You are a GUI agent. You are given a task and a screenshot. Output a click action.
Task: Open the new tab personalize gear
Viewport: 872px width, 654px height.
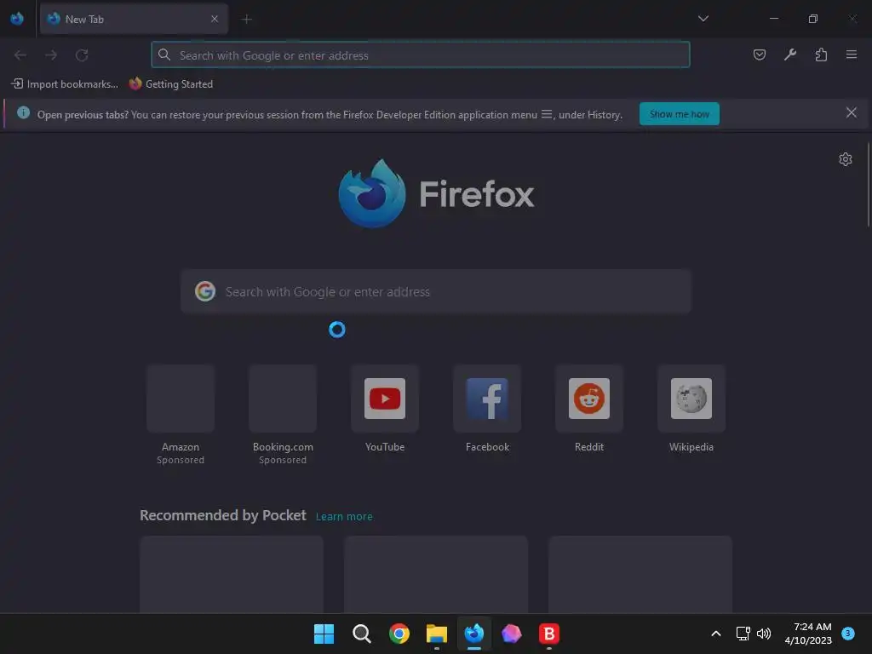click(846, 159)
